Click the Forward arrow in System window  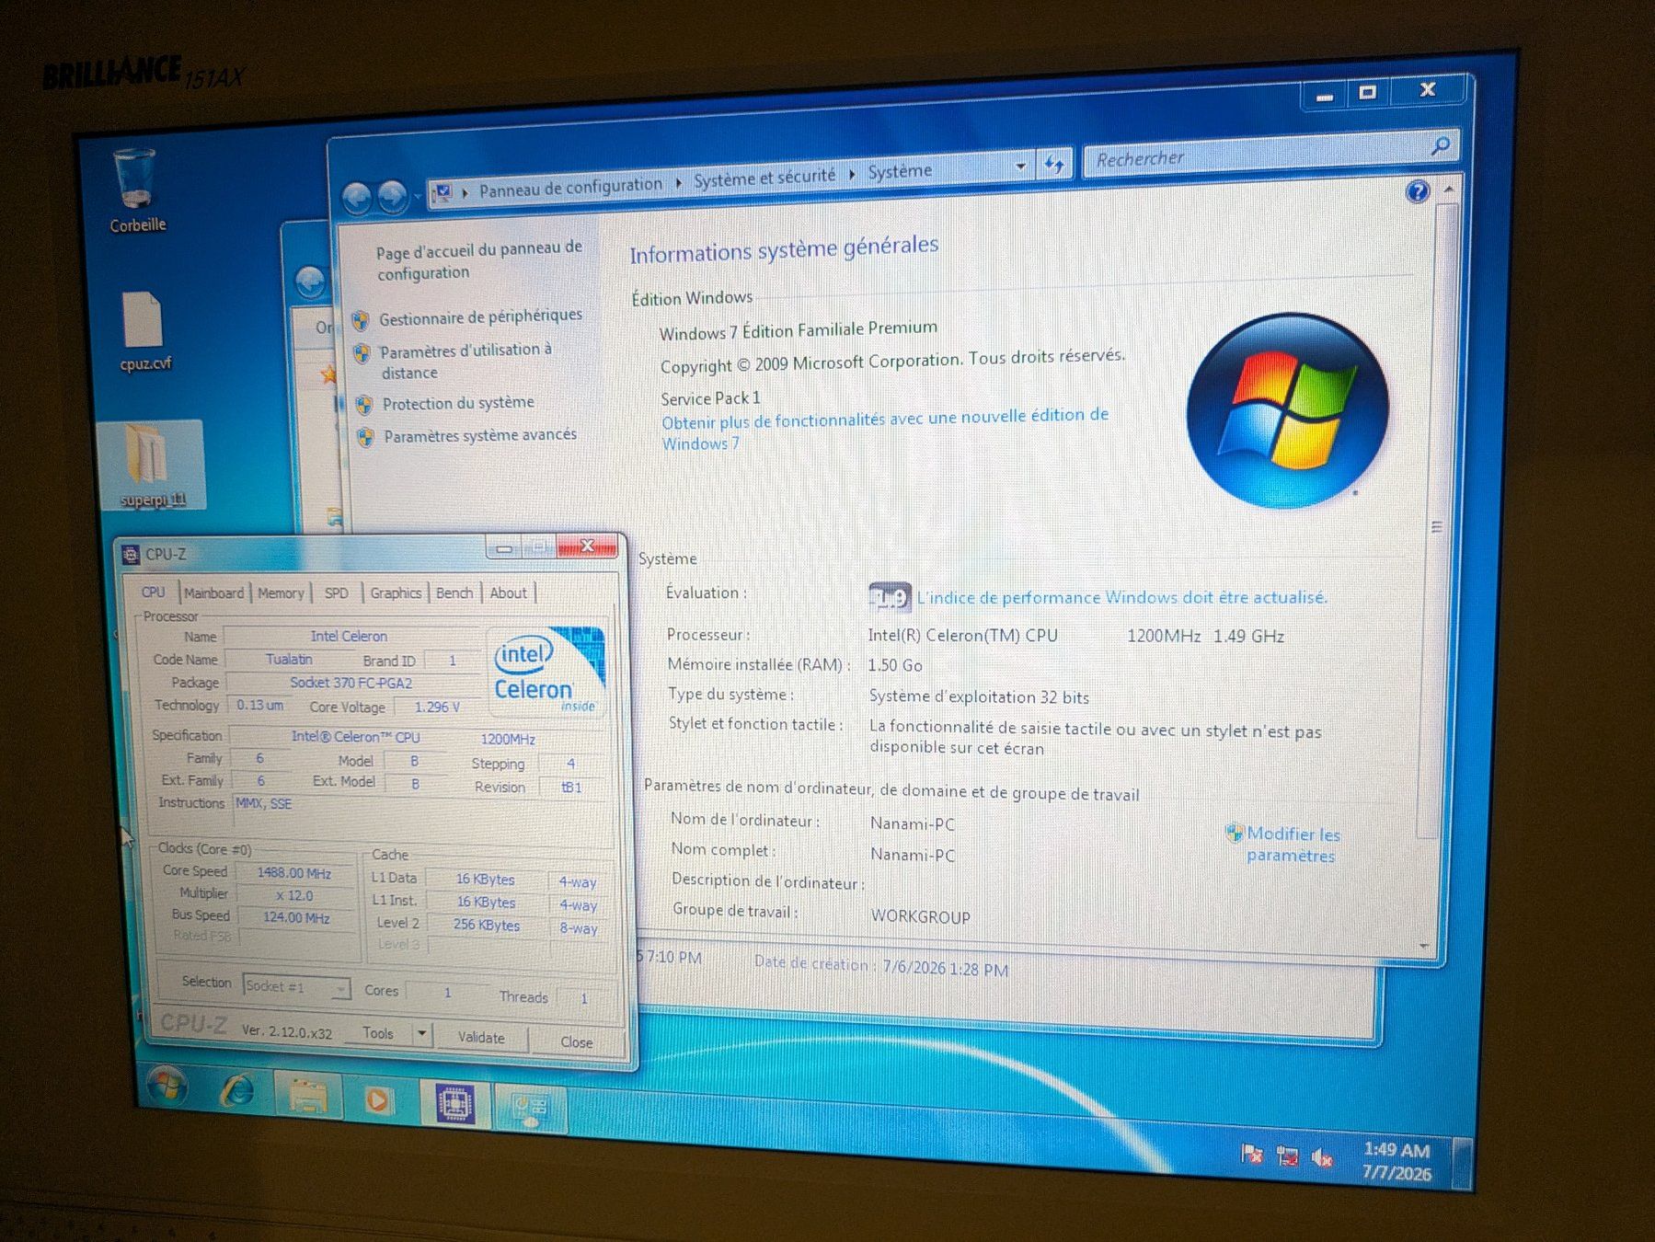[394, 195]
